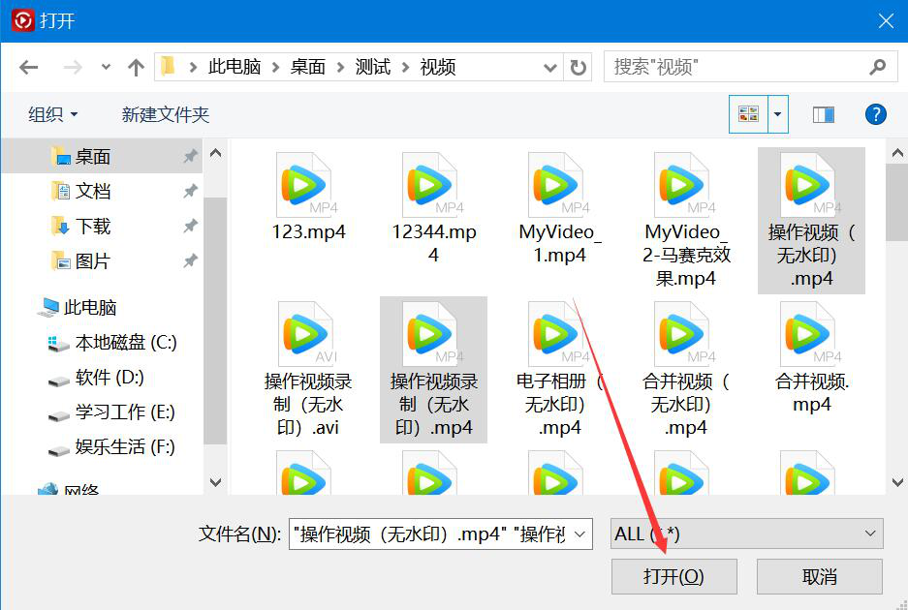Image resolution: width=908 pixels, height=610 pixels.
Task: Click the change view icon button
Action: point(748,114)
